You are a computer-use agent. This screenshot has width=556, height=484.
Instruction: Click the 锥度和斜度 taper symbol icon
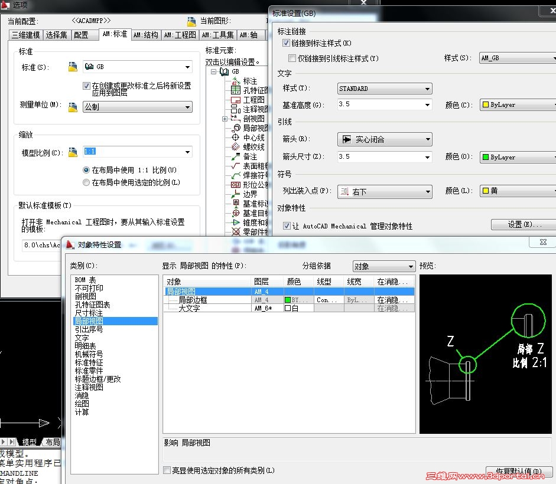click(x=236, y=223)
